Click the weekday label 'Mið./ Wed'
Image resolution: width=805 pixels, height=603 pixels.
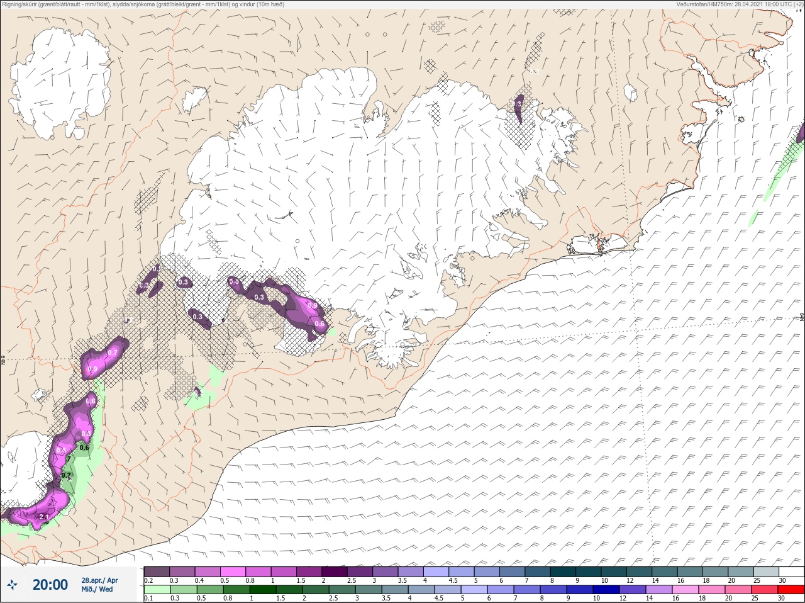point(97,589)
